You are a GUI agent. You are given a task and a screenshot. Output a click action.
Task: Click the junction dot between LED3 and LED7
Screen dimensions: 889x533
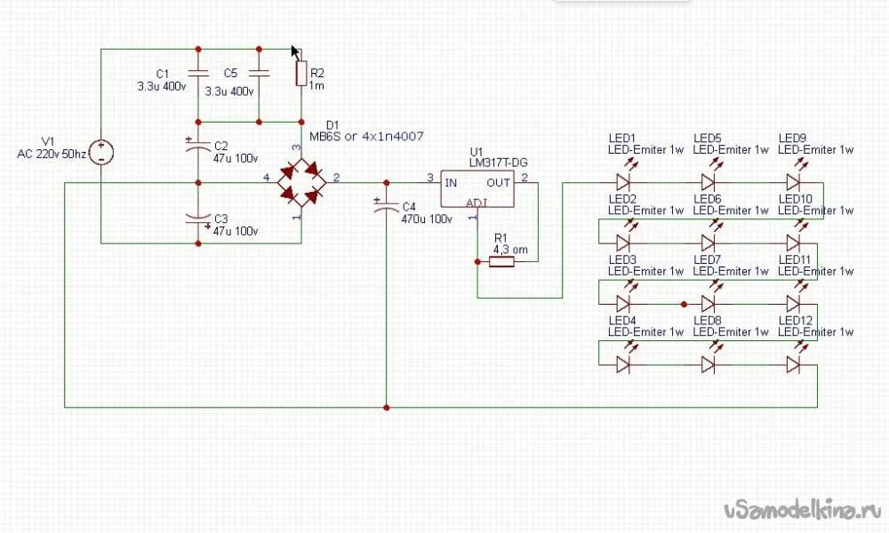click(x=685, y=304)
